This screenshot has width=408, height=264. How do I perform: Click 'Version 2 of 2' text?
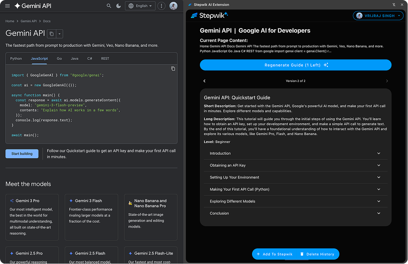(x=296, y=81)
